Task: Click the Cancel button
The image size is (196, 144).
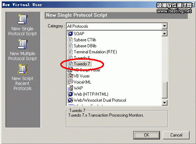Action: pos(176,135)
